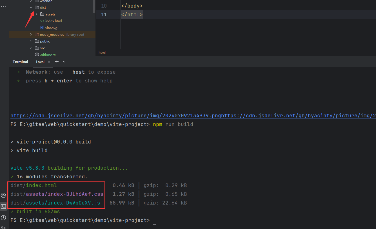
Task: Expand the public folder
Action: [31, 41]
